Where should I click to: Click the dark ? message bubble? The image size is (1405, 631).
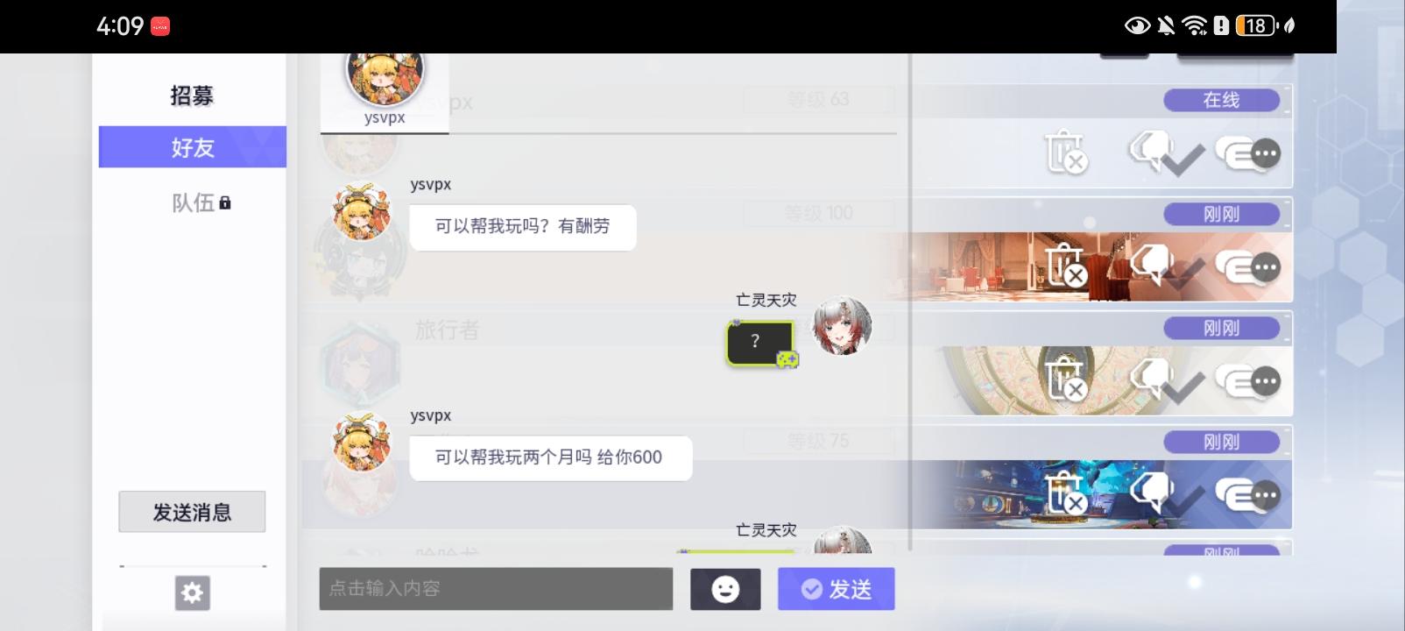pyautogui.click(x=759, y=343)
